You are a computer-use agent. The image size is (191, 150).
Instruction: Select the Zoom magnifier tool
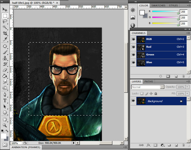(5, 125)
